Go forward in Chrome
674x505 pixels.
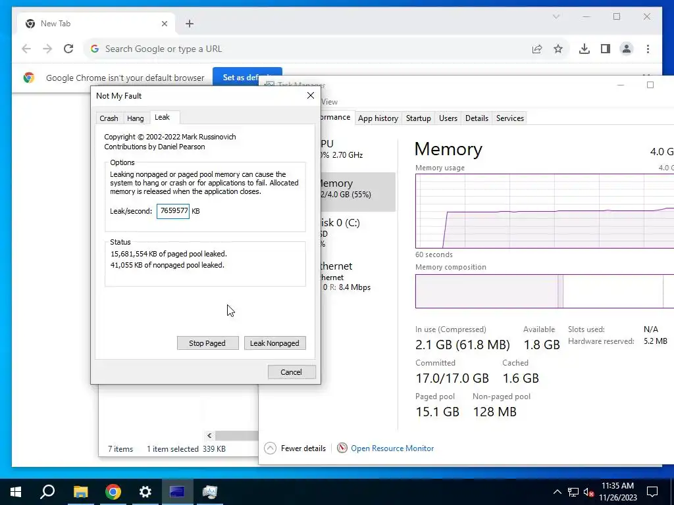pos(47,49)
